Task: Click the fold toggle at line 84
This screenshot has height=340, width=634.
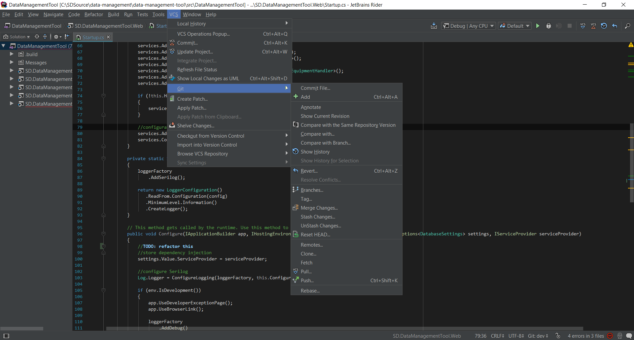Action: point(103,158)
